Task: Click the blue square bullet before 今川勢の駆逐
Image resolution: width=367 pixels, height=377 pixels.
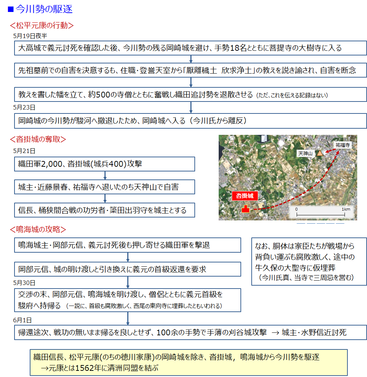Action: point(11,9)
